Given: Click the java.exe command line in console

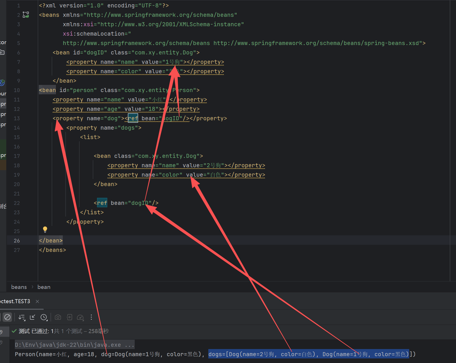Looking at the screenshot, I should [74, 345].
